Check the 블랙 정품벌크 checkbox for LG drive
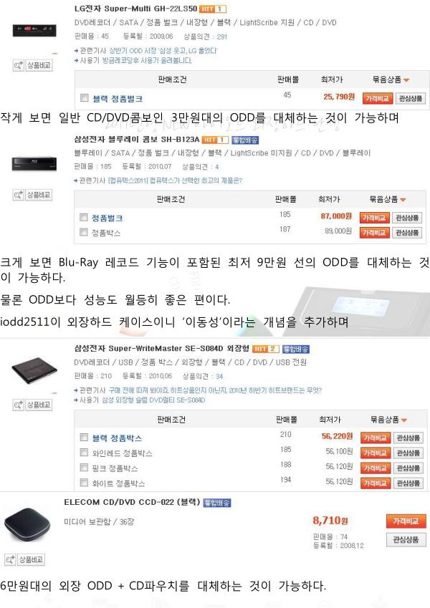Image resolution: width=430 pixels, height=608 pixels. pyautogui.click(x=85, y=97)
